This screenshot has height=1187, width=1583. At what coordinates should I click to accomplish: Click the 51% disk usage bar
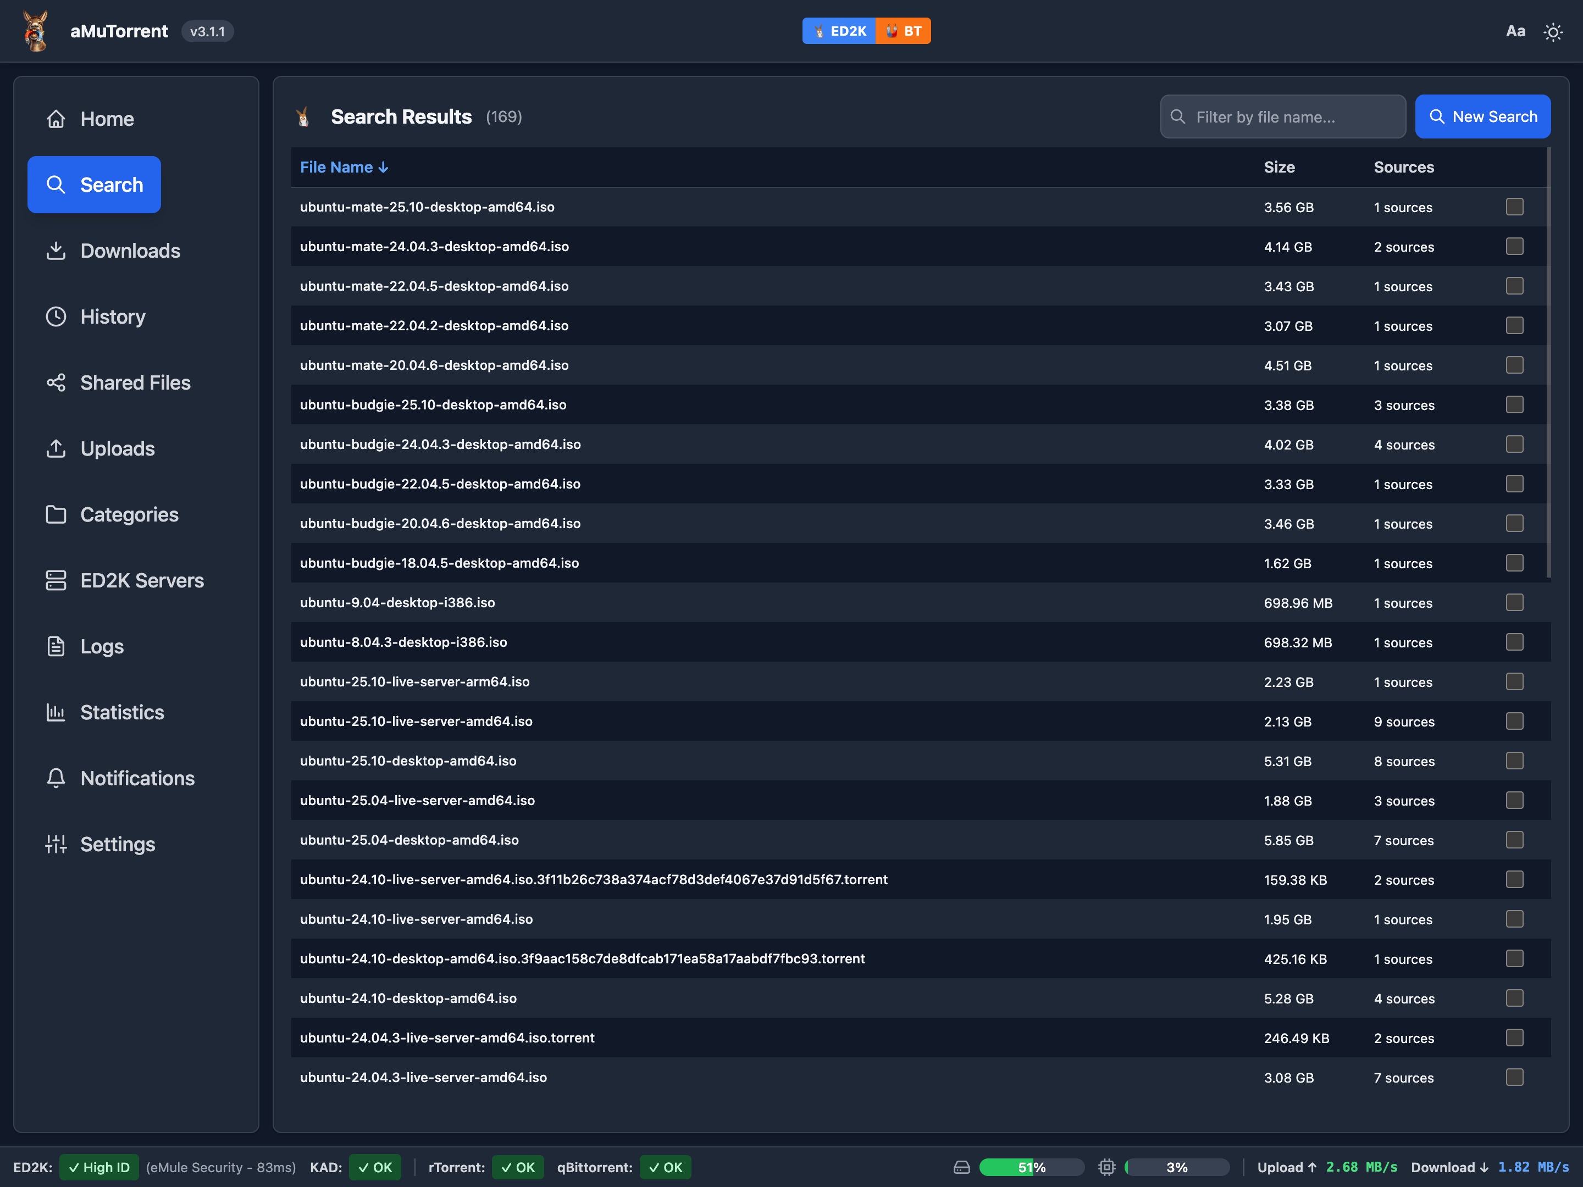(1031, 1167)
